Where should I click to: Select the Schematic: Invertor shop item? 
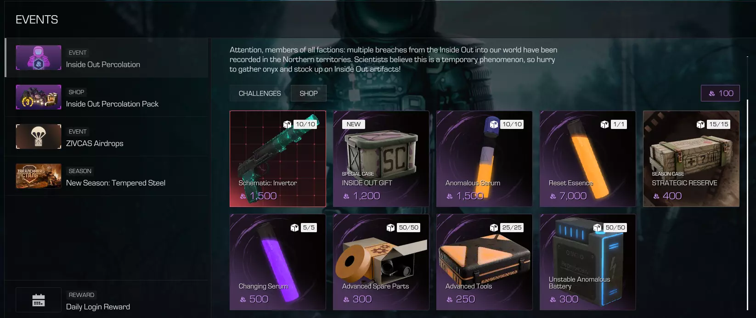278,159
